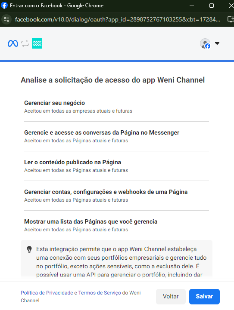Minimize the Chrome window
Screen dimensions: 234x310
point(192,6)
